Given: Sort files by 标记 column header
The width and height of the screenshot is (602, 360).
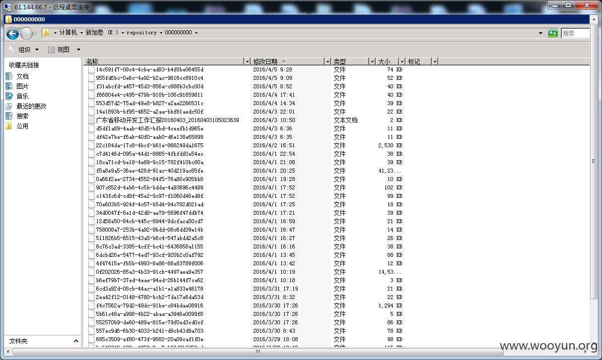Looking at the screenshot, I should 419,61.
